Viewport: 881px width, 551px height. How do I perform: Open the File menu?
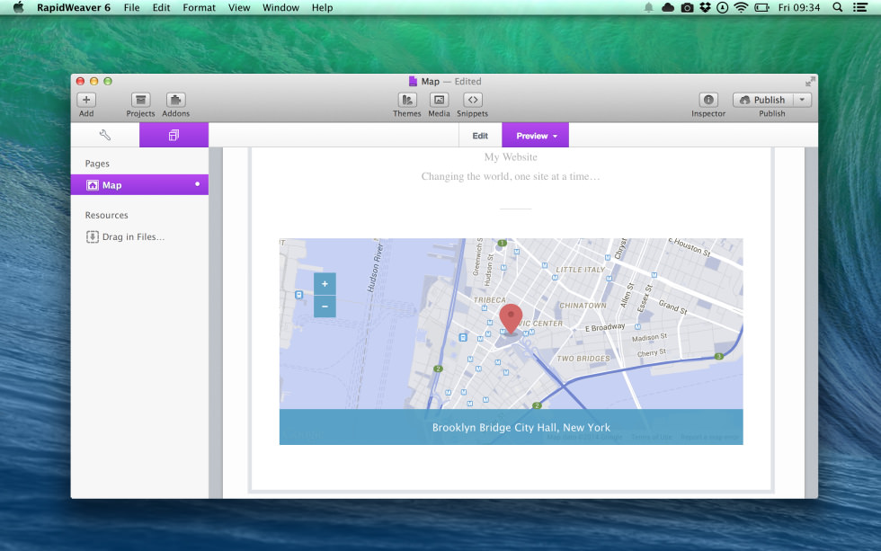click(131, 7)
